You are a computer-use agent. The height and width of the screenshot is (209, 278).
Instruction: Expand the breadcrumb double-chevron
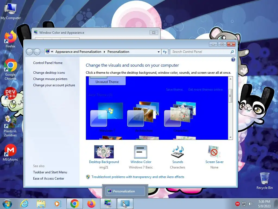tap(52, 52)
